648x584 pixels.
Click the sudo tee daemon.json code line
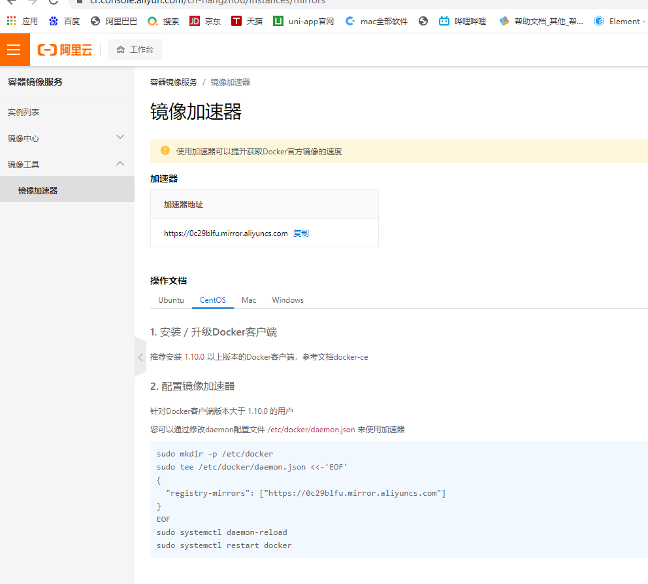point(251,467)
